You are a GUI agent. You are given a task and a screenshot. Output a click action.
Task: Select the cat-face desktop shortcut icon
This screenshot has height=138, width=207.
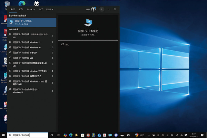coord(37,3)
